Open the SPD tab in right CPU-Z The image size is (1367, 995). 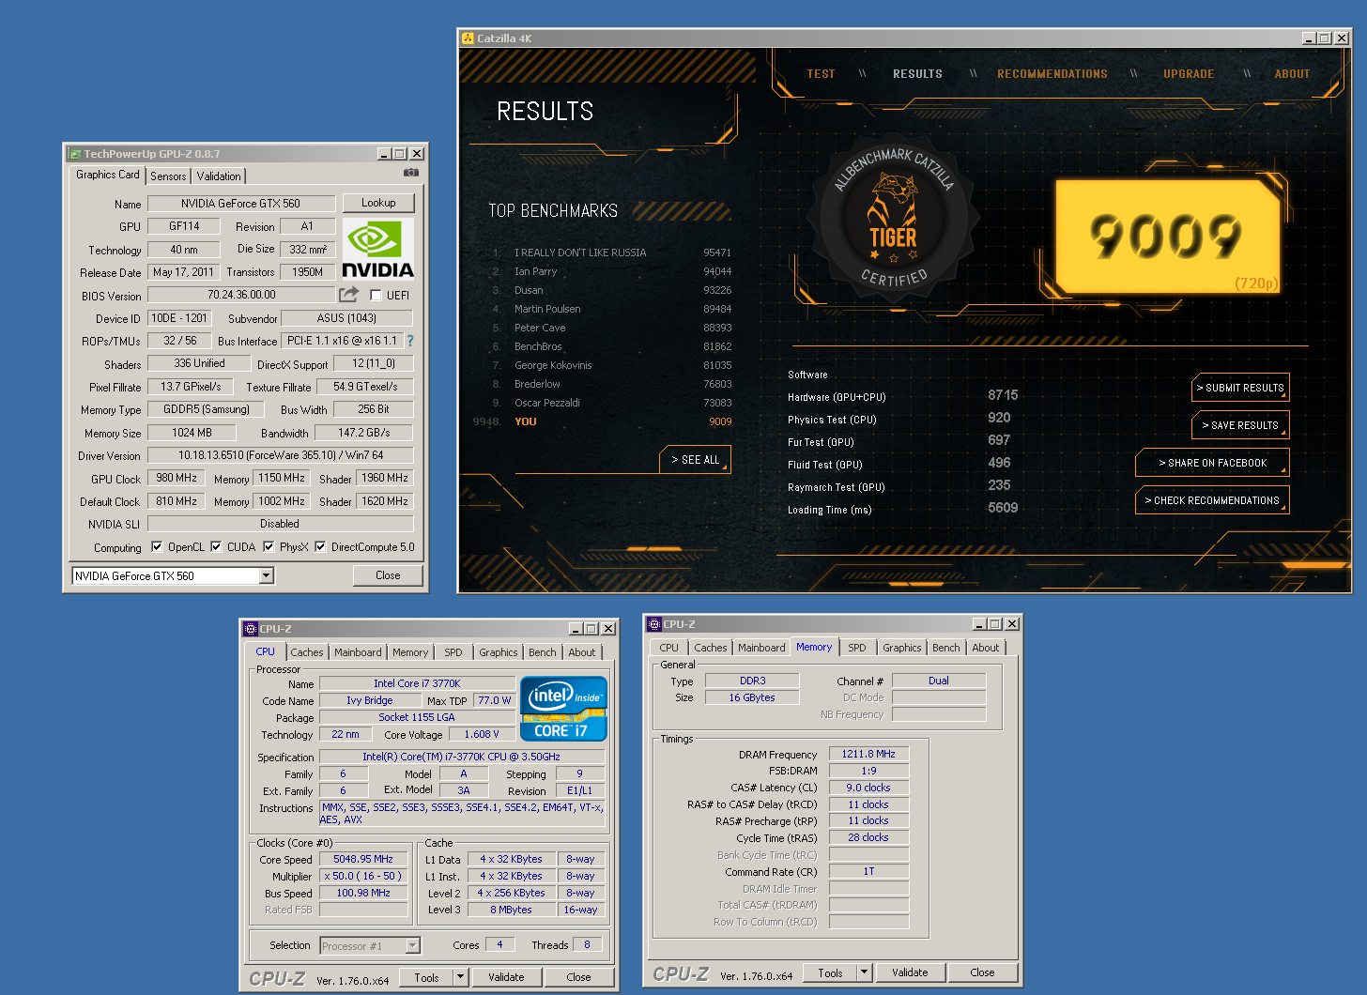tap(857, 648)
